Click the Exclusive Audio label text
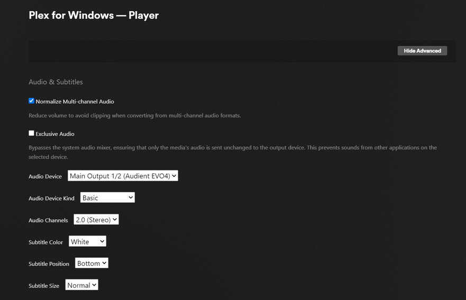The height and width of the screenshot is (300, 466). (x=55, y=134)
